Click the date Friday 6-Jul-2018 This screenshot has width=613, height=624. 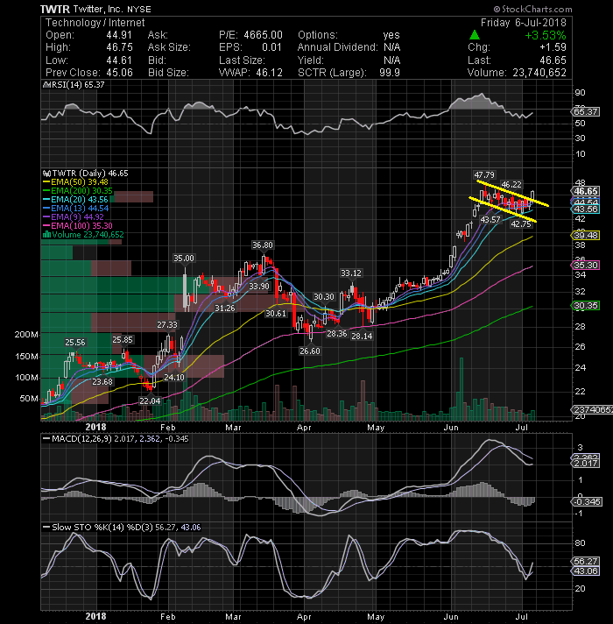(x=523, y=23)
